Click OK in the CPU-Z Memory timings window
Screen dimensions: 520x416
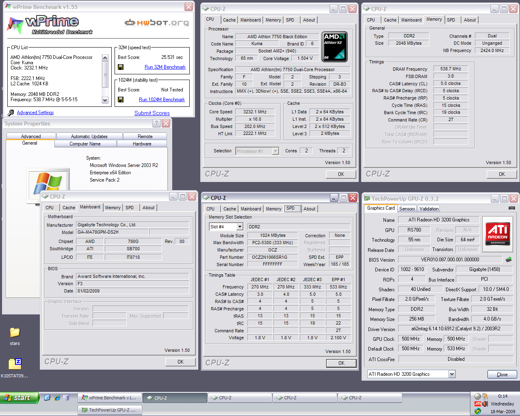pos(502,174)
